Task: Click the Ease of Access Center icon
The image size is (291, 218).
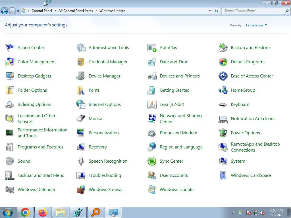Action: tap(223, 76)
